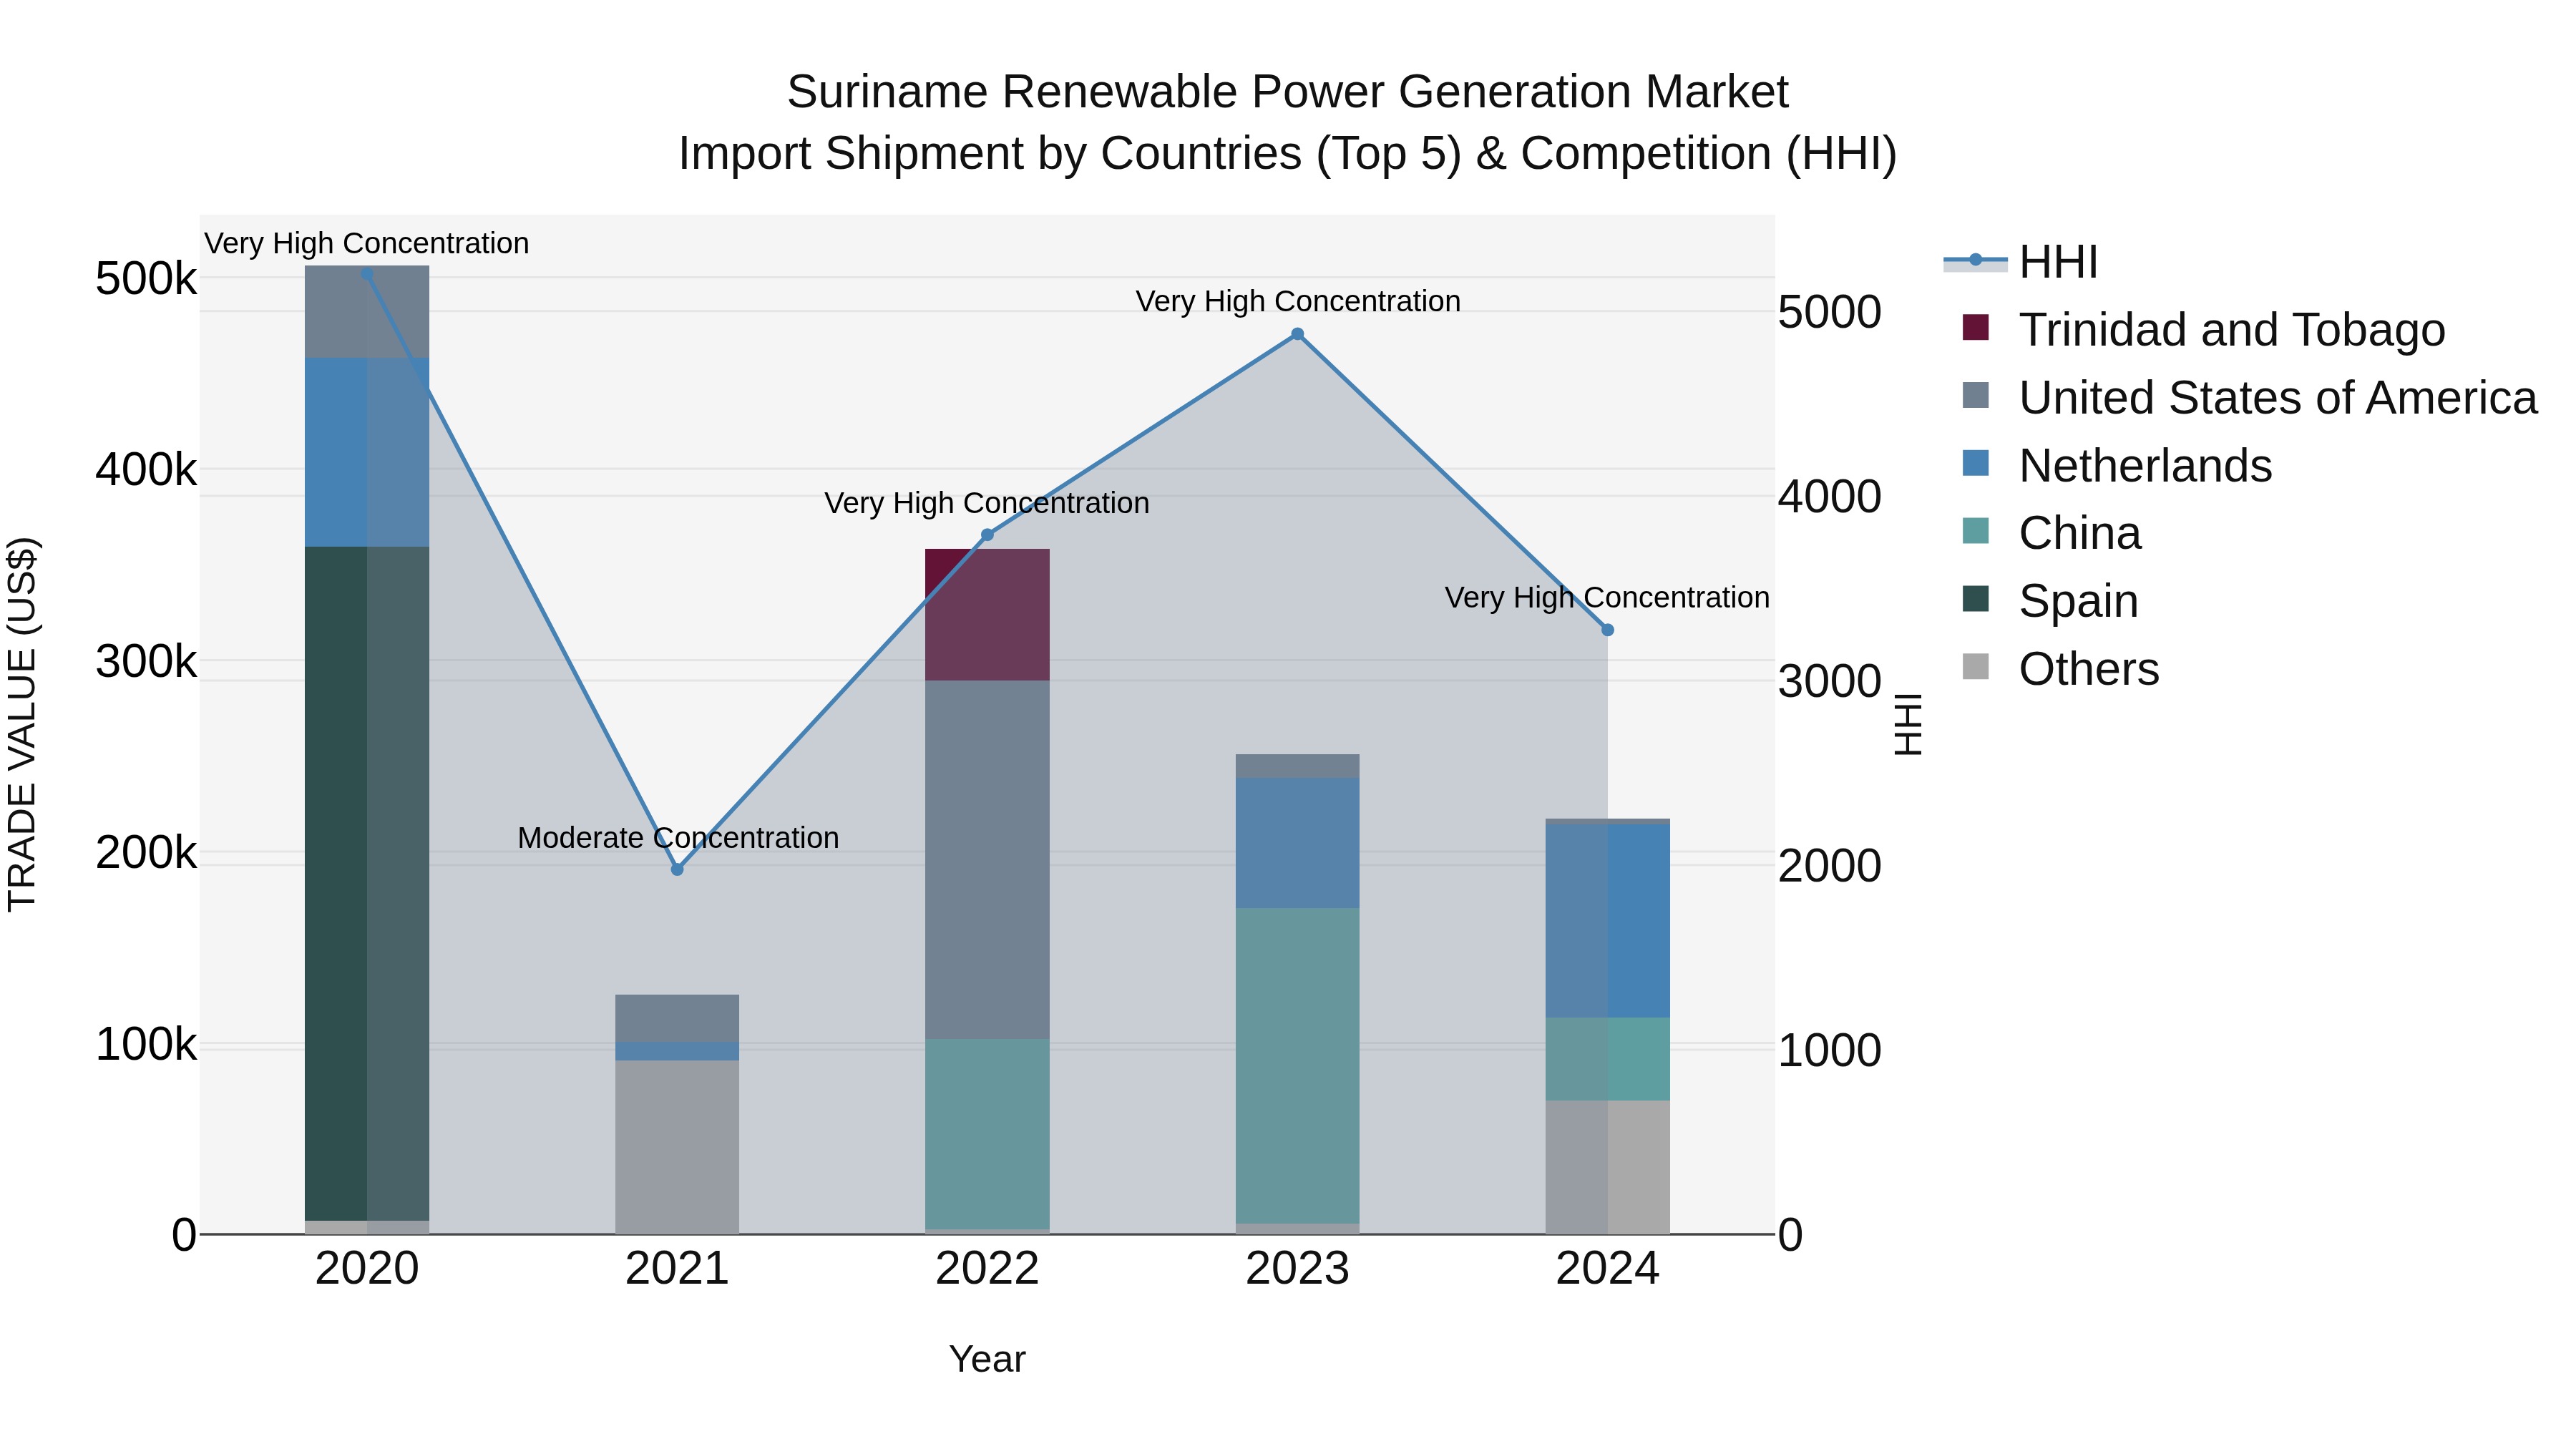
Task: Toggle Others legend entry
Action: coord(2060,669)
